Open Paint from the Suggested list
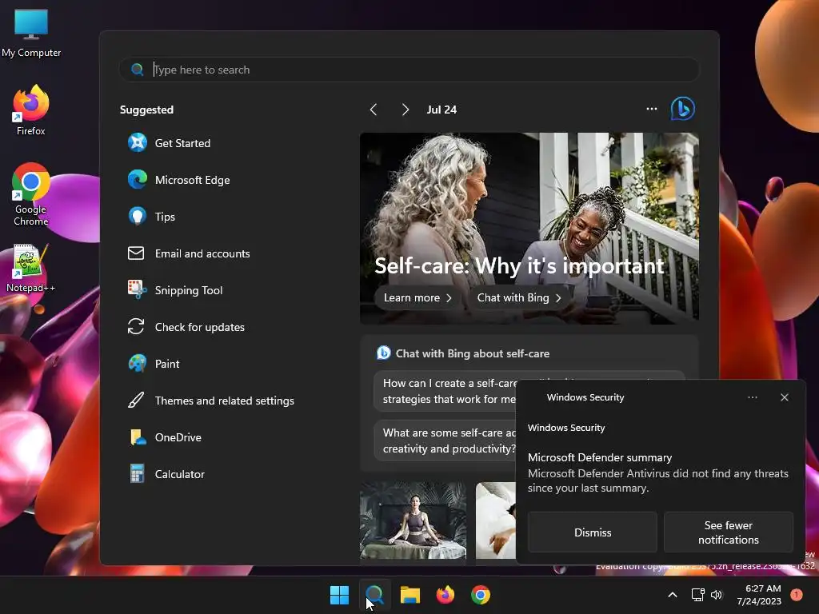Viewport: 819px width, 614px height. click(x=154, y=364)
